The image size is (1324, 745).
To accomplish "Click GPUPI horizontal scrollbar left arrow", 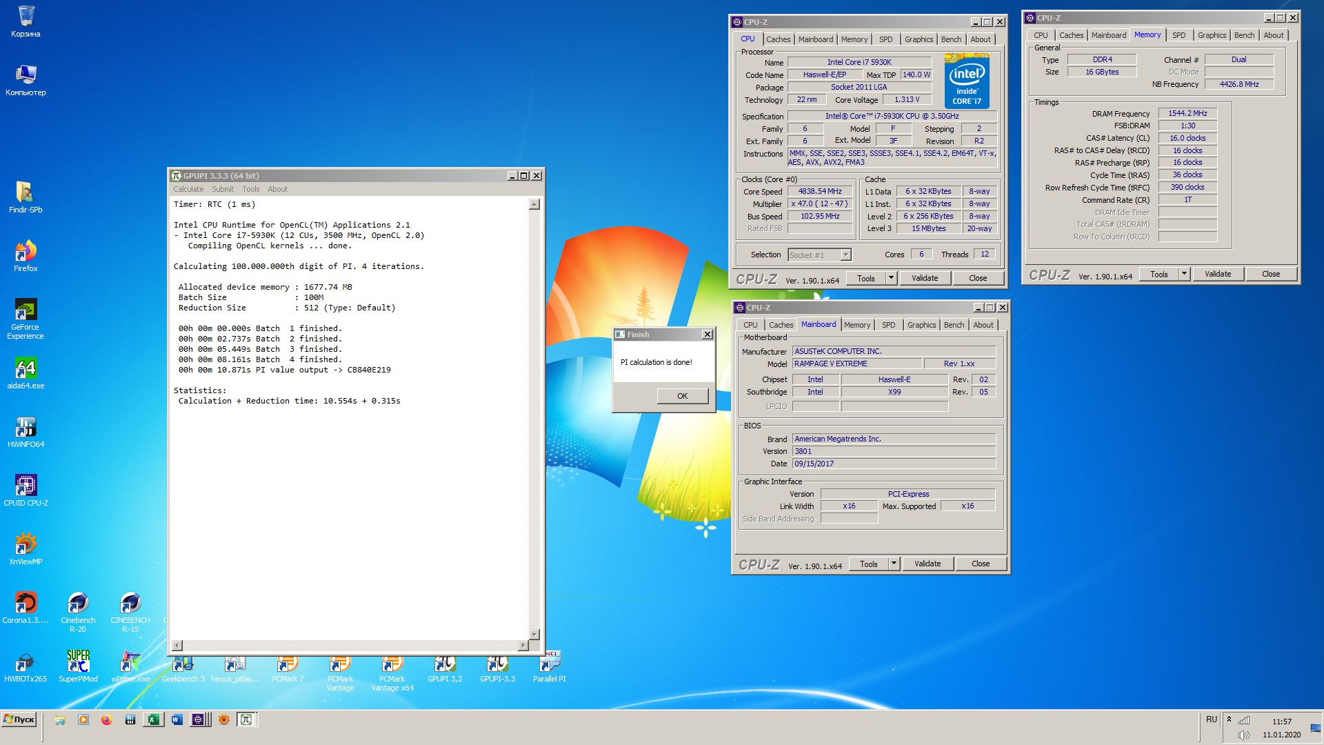I will (177, 645).
